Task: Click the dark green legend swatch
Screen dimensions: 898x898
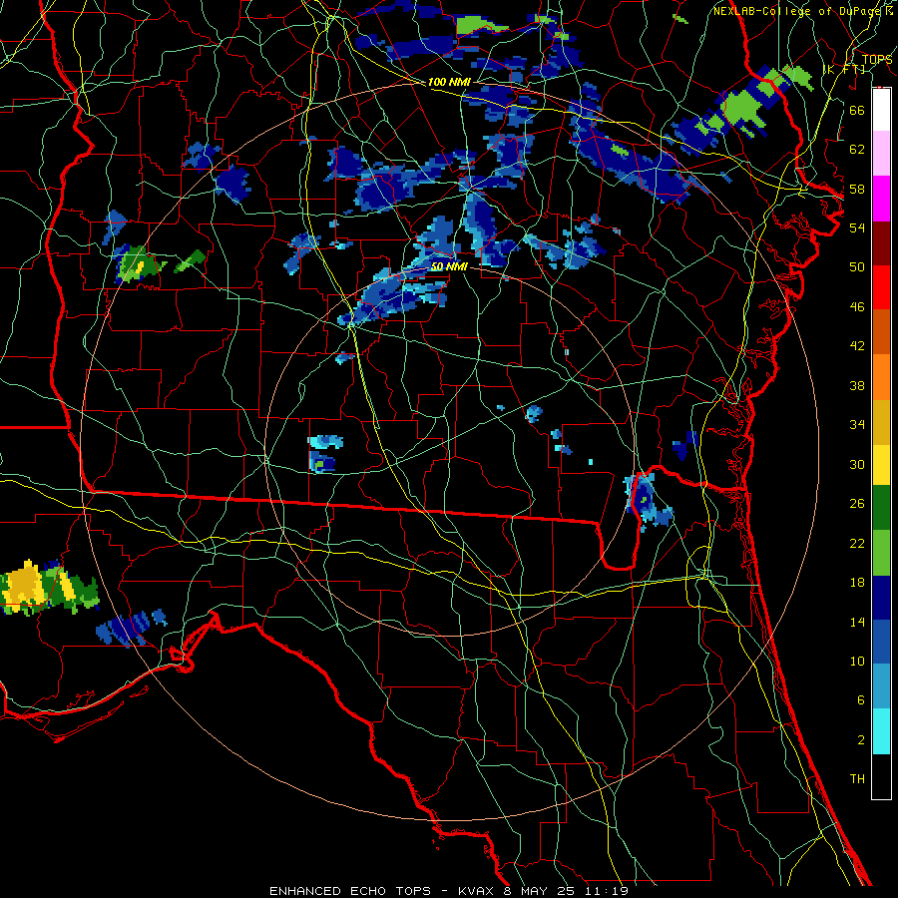Action: (881, 509)
